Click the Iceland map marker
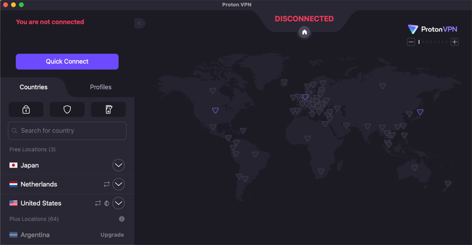The image size is (472, 245). [x=284, y=82]
